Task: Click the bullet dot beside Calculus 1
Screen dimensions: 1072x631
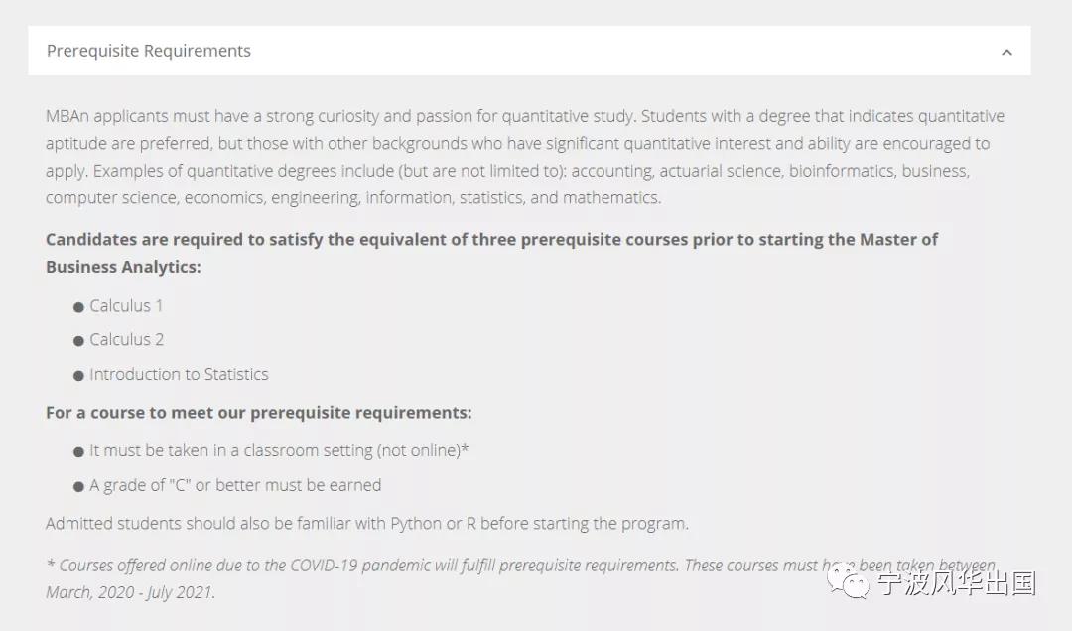Action: (78, 307)
